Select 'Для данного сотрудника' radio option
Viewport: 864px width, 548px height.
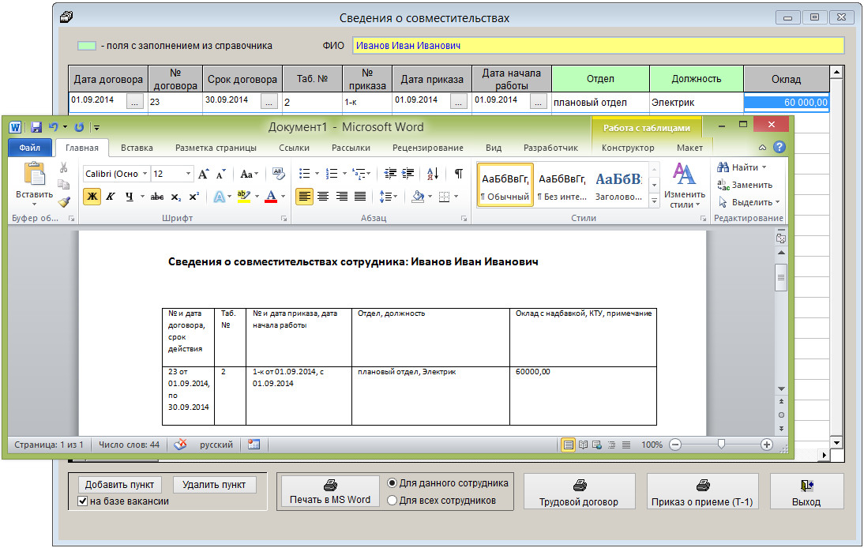(x=393, y=482)
